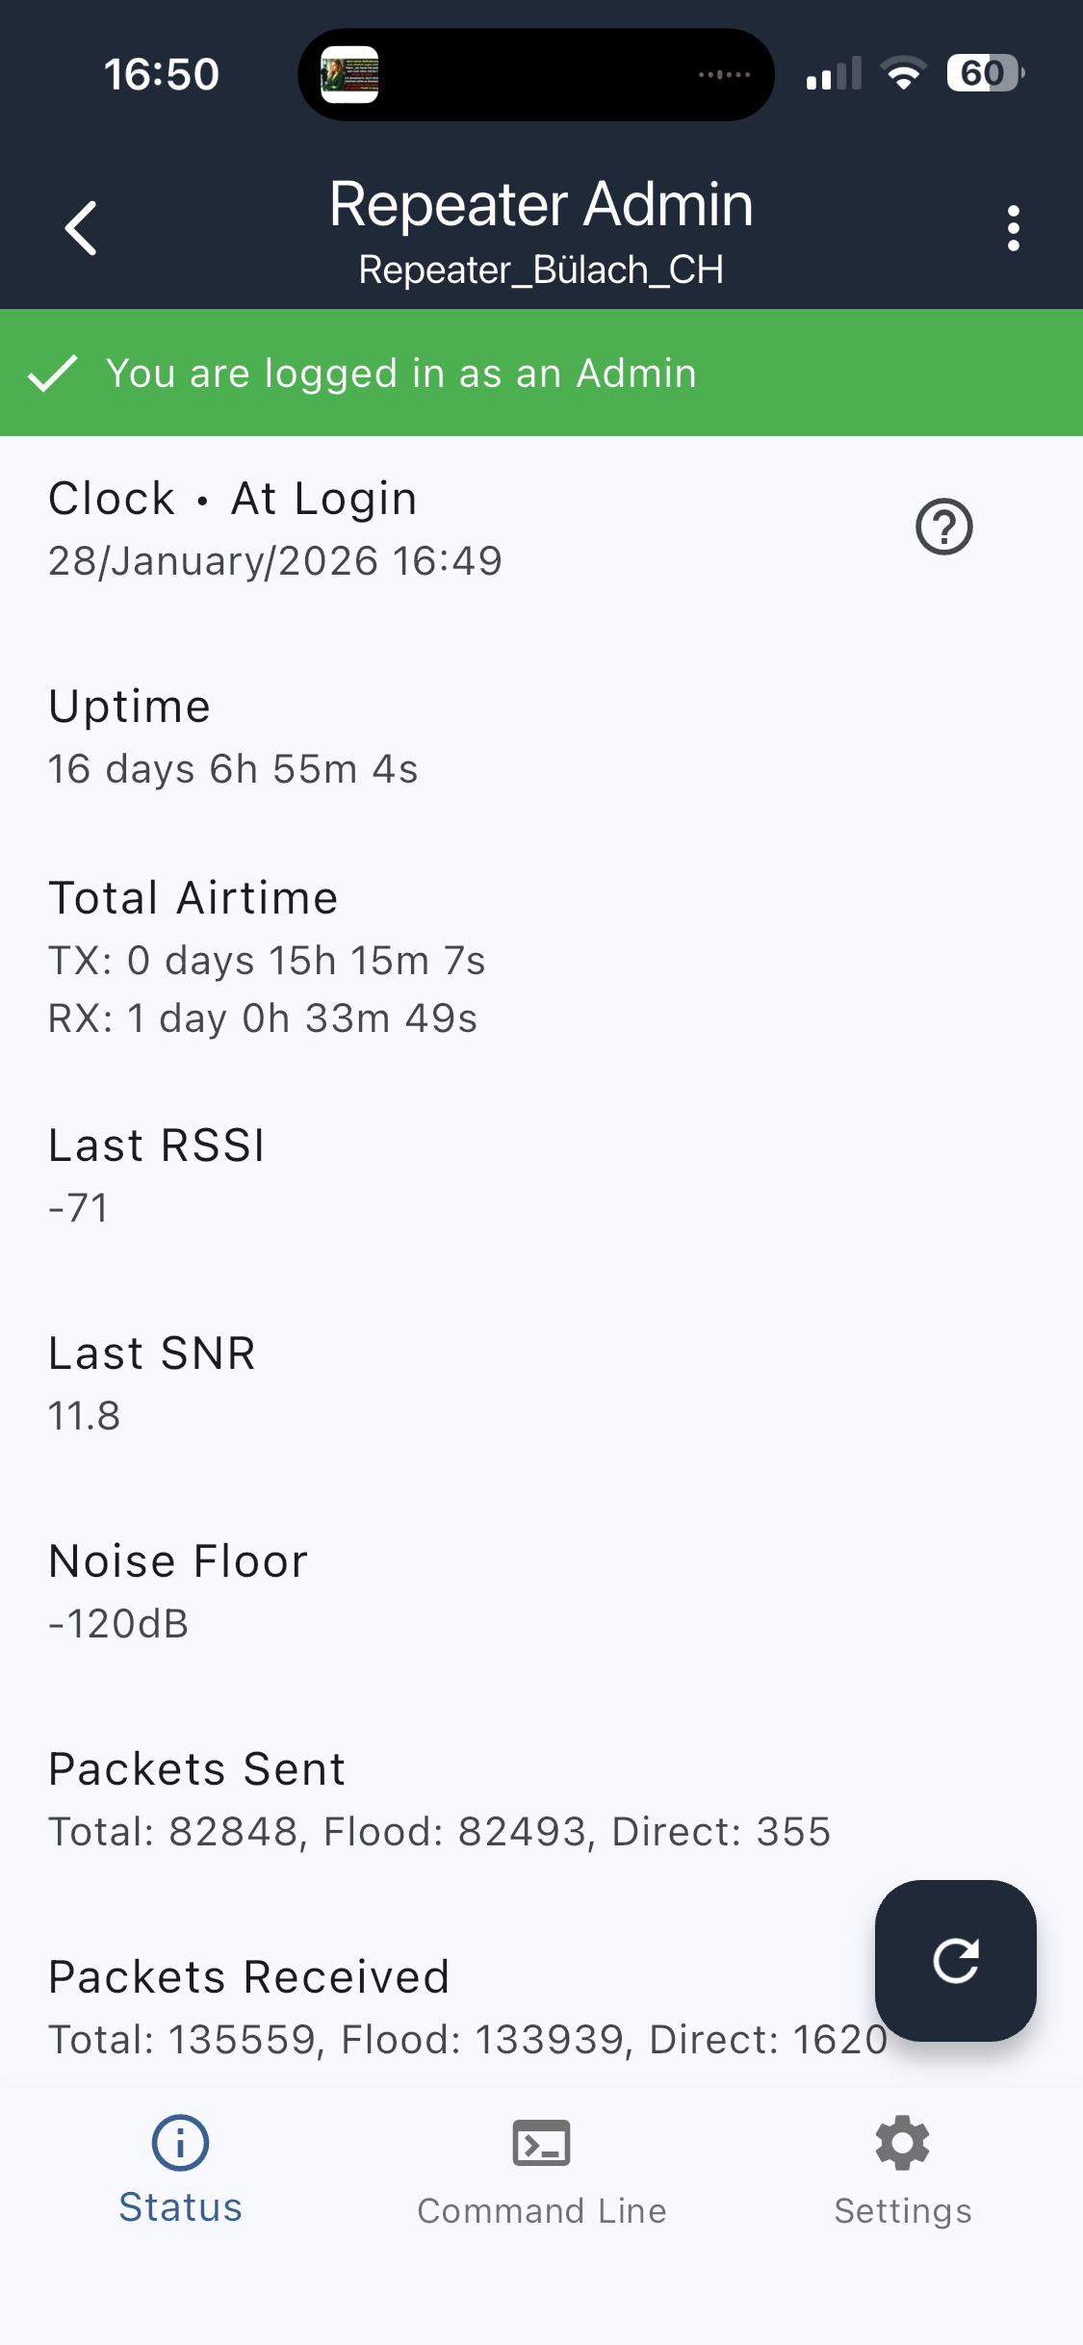Viewport: 1083px width, 2345px height.
Task: Tap the Settings gear icon
Action: [902, 2143]
